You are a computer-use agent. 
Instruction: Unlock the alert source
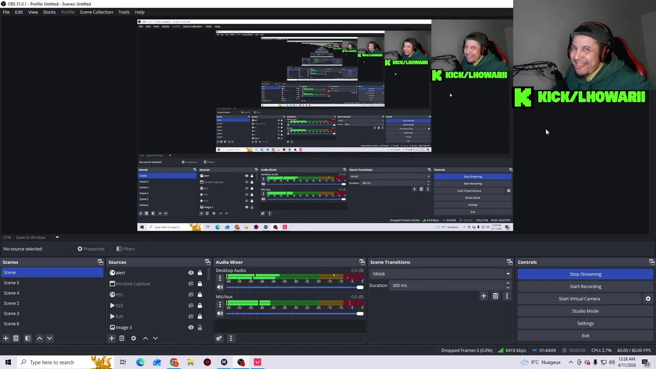(x=200, y=273)
